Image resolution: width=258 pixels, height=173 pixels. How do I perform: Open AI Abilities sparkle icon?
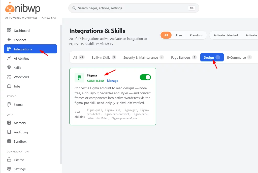point(9,58)
